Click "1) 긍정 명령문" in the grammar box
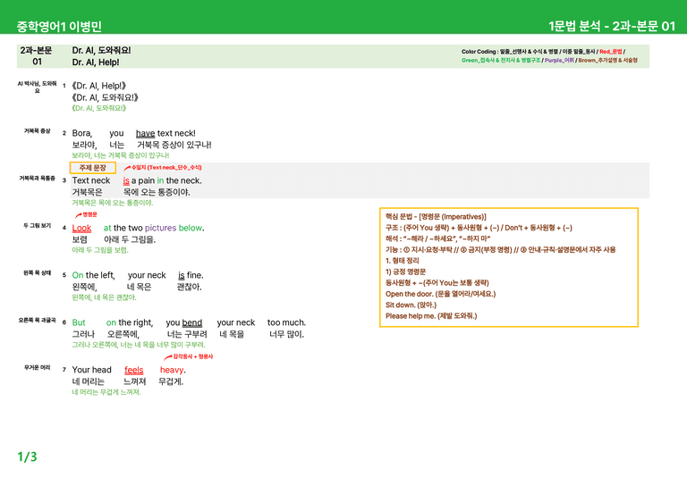The width and height of the screenshot is (687, 485). [x=406, y=272]
